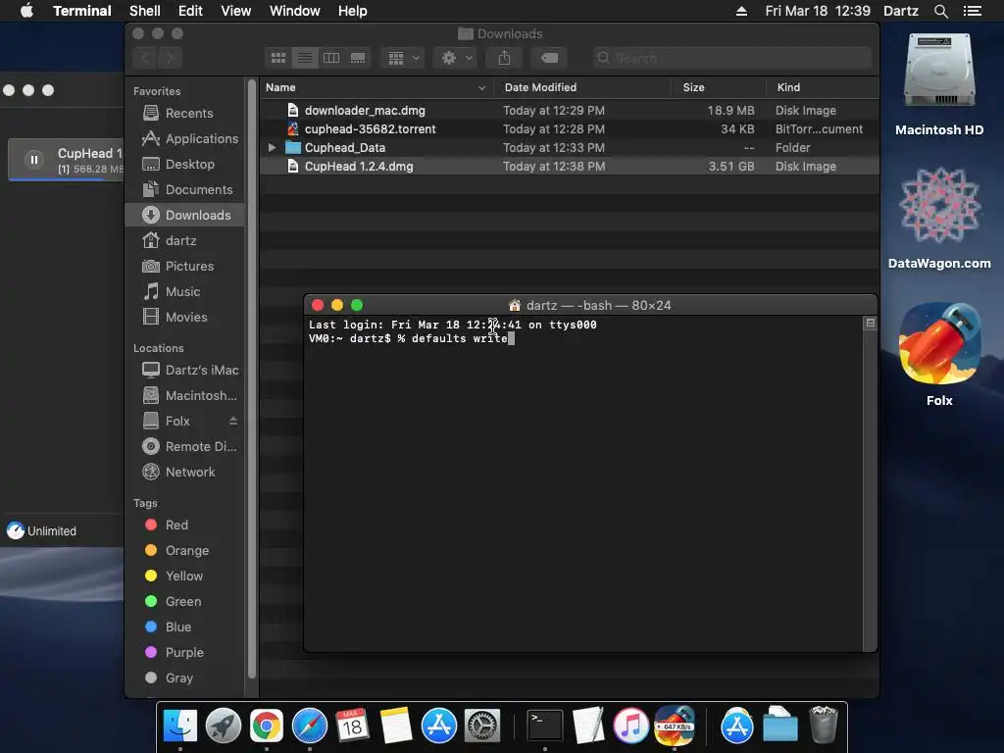Open the View menu
Image resolution: width=1004 pixels, height=753 pixels.
pyautogui.click(x=235, y=11)
